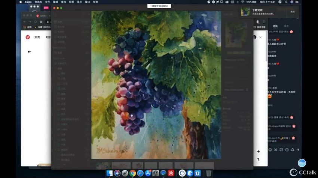Click the back arrow on the Pinterest page
The image size is (318, 178).
[x=30, y=52]
